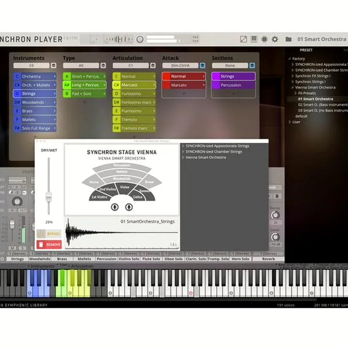348x348 pixels.
Task: Expand SYNCHRON-ized Appassionata in preset tree
Action: (x=293, y=65)
